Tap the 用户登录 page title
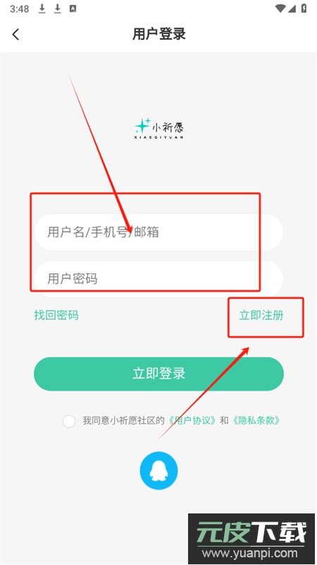Image resolution: width=317 pixels, height=565 pixels. 159,34
